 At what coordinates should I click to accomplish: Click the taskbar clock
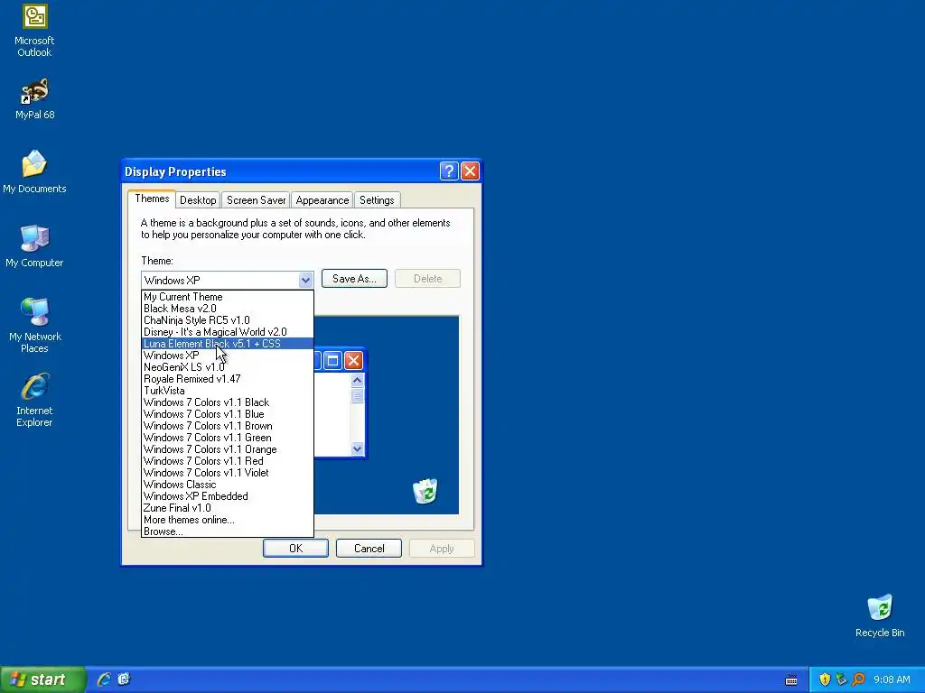click(x=892, y=679)
